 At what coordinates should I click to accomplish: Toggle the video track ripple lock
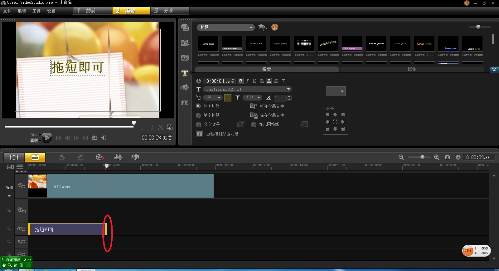pyautogui.click(x=9, y=187)
